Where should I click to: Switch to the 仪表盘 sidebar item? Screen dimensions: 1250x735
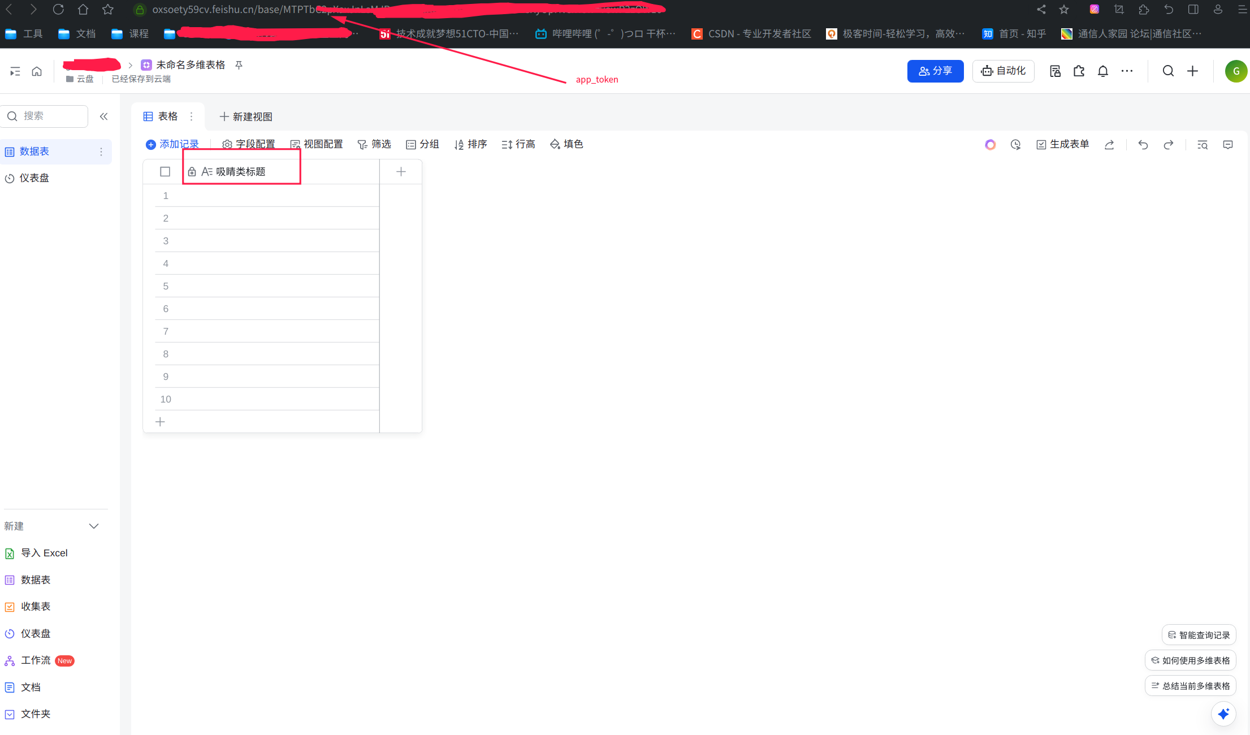tap(34, 178)
